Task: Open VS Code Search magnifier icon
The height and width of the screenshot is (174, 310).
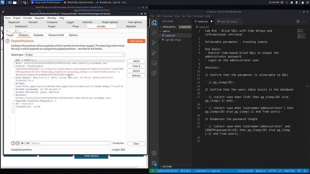Action: point(154,32)
